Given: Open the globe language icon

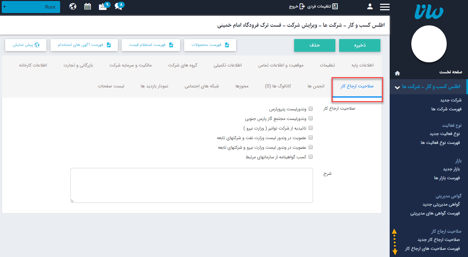Looking at the screenshot, I should (x=73, y=6).
